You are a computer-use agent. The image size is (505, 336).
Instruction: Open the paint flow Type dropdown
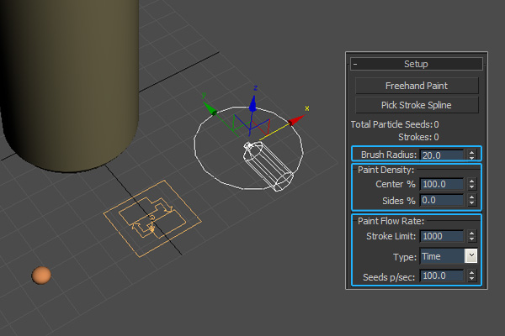(471, 256)
